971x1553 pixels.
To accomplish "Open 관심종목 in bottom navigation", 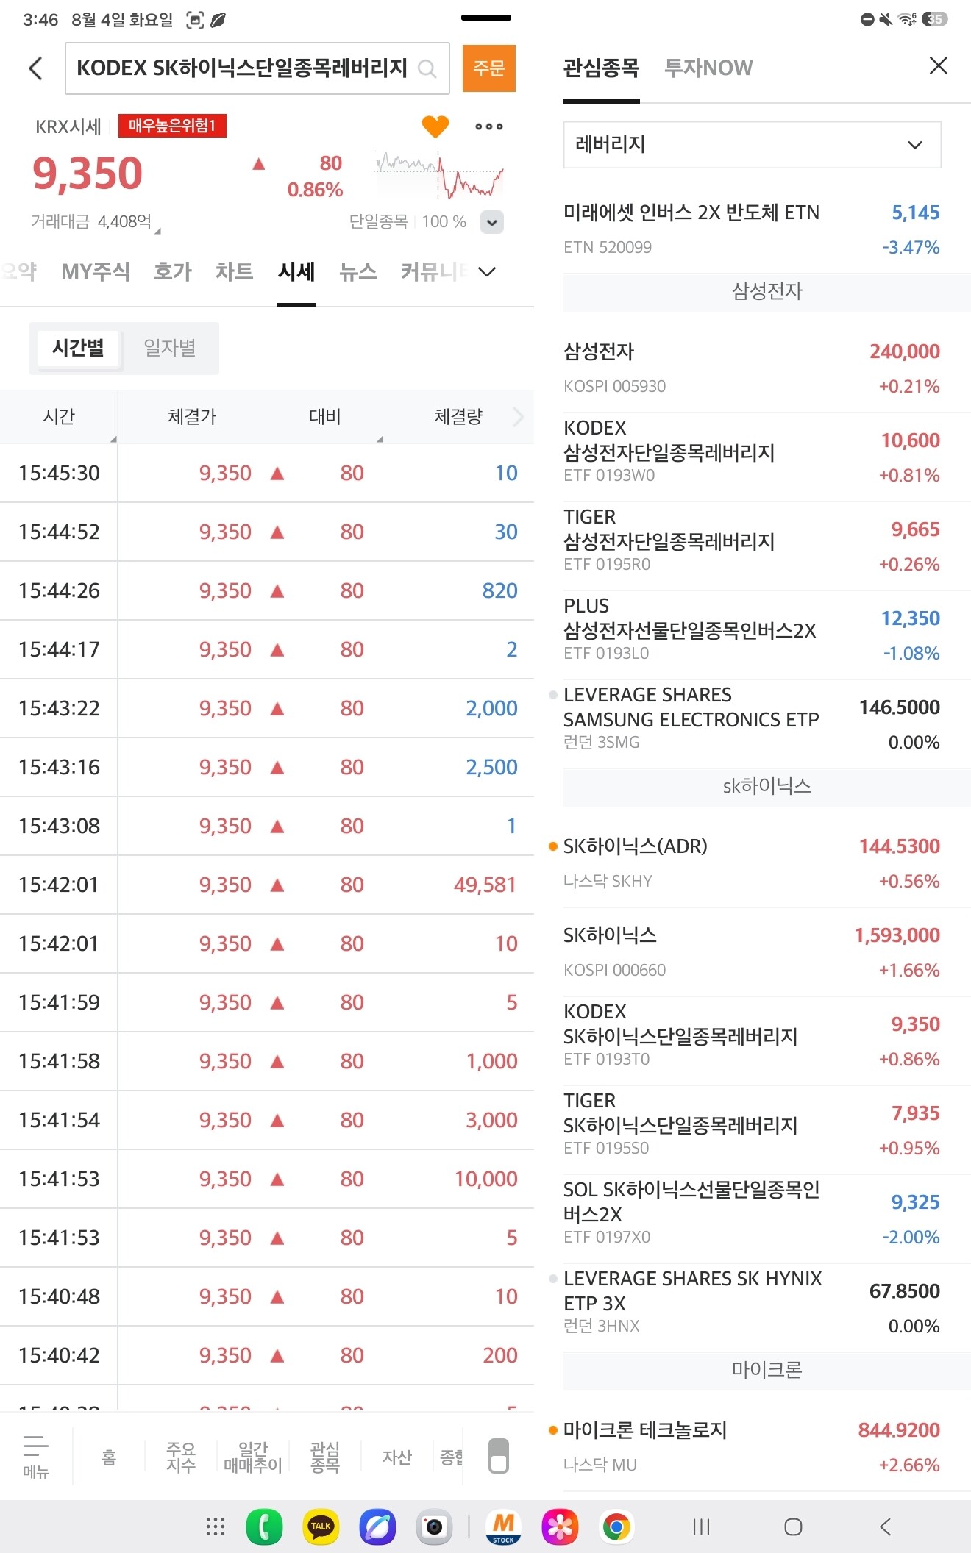I will point(324,1457).
